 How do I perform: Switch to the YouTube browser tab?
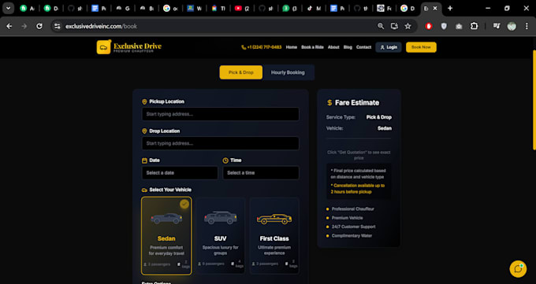coord(242,9)
